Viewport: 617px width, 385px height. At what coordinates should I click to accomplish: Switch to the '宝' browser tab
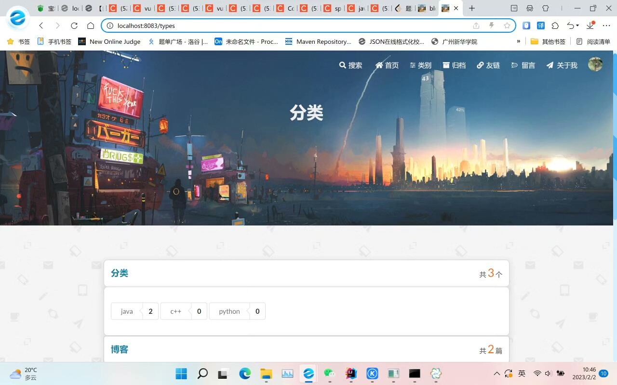[x=47, y=8]
